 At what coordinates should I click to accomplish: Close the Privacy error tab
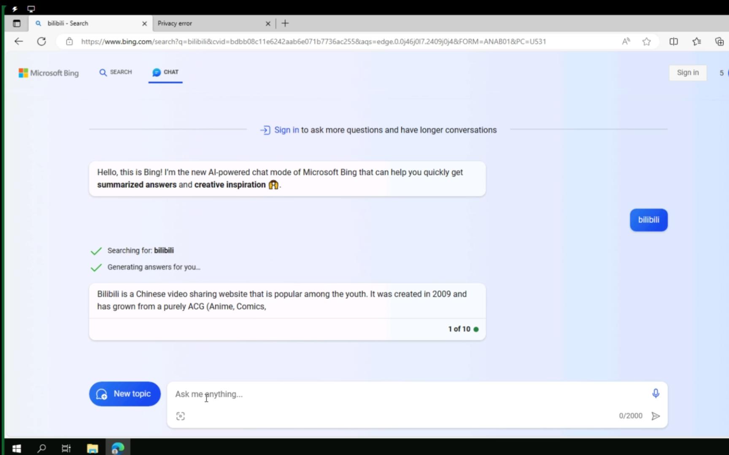(x=267, y=24)
